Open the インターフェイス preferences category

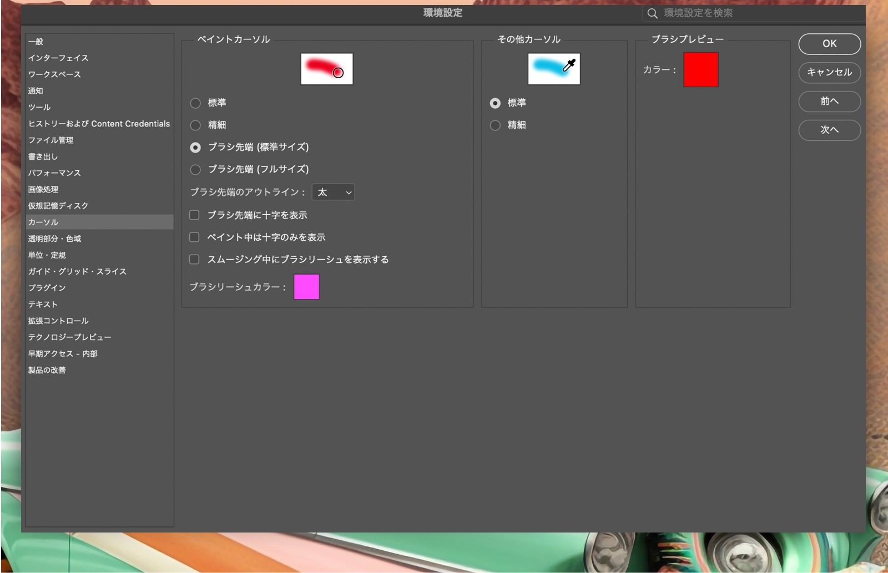coord(99,58)
